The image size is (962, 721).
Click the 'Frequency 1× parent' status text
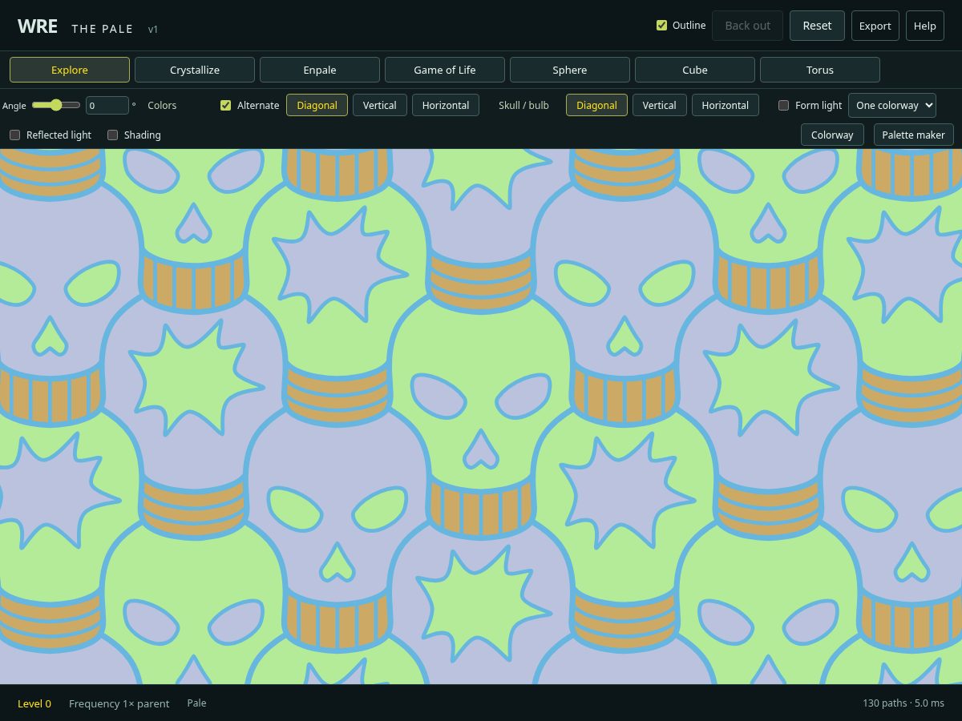(x=119, y=703)
